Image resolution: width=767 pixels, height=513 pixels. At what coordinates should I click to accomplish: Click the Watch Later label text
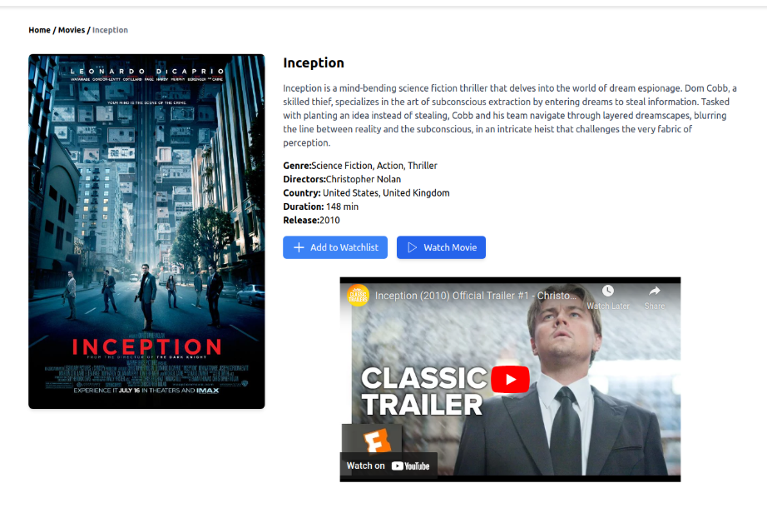tap(608, 306)
